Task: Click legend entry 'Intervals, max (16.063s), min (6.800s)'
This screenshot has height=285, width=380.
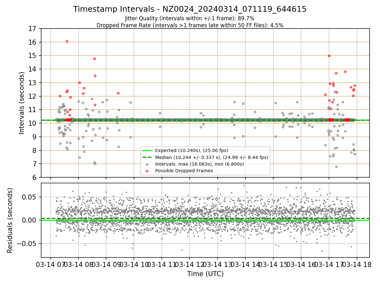Action: pyautogui.click(x=199, y=164)
